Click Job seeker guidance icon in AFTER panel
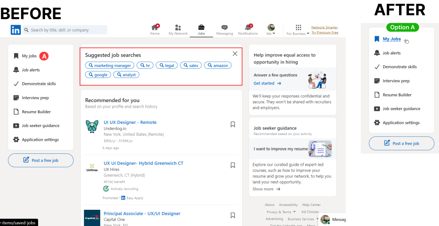This screenshot has height=226, width=439. pos(377,109)
